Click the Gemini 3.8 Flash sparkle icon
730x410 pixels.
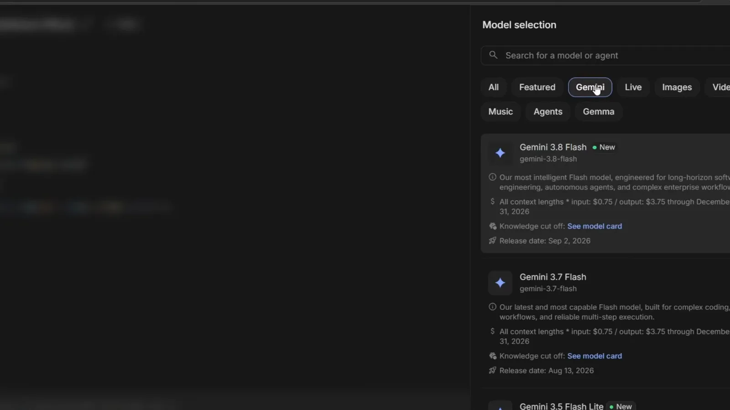500,153
